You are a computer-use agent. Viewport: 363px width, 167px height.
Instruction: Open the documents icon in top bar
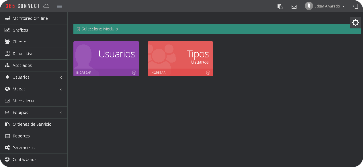(x=280, y=6)
